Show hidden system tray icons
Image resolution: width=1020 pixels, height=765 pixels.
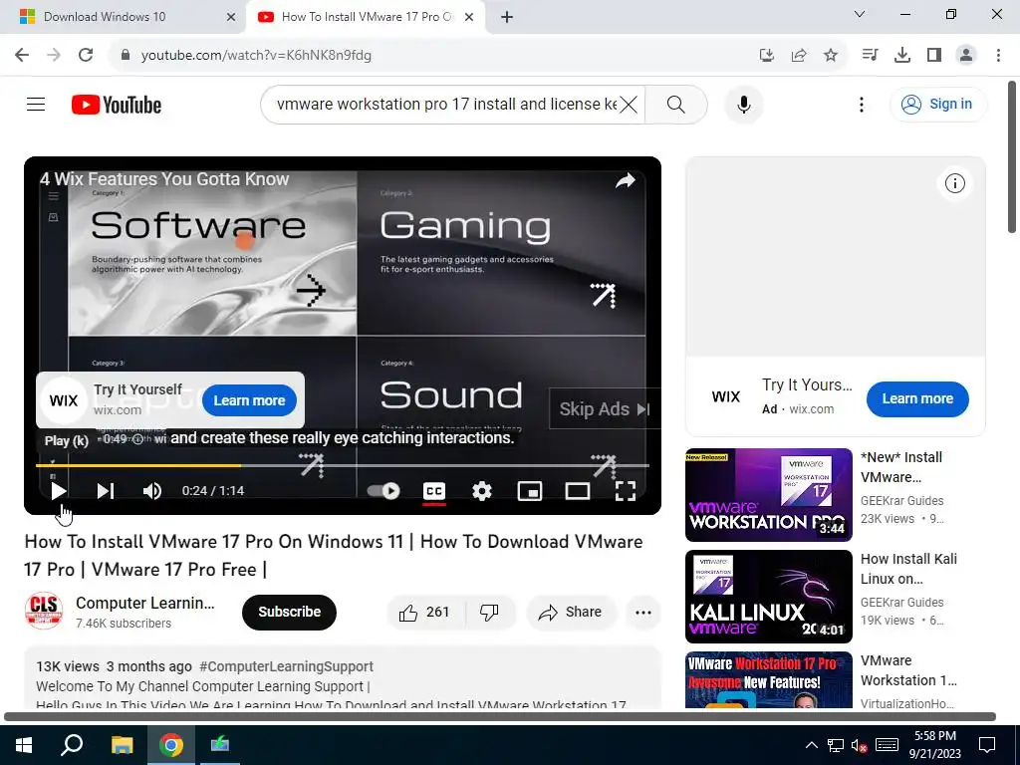coord(811,745)
